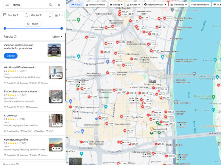Open the Brands filter dropdown

133,5
